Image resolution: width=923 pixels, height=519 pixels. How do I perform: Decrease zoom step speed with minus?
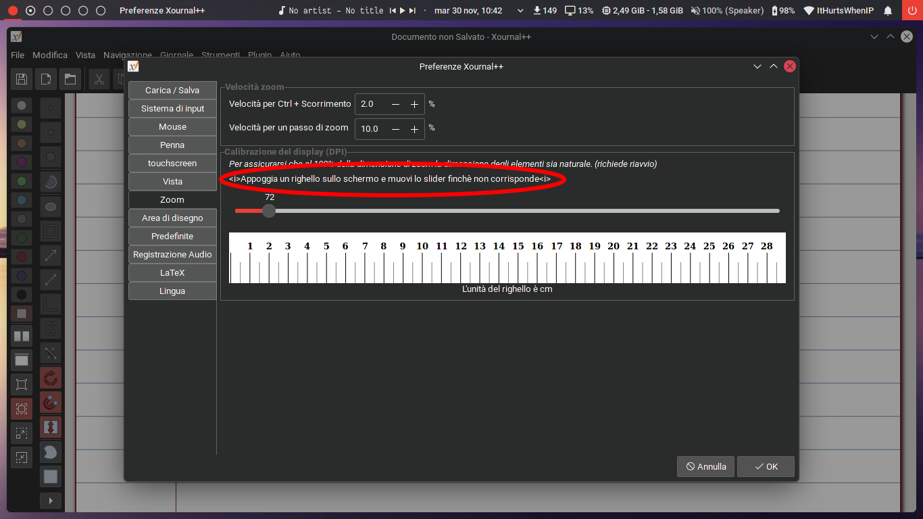[x=396, y=128]
